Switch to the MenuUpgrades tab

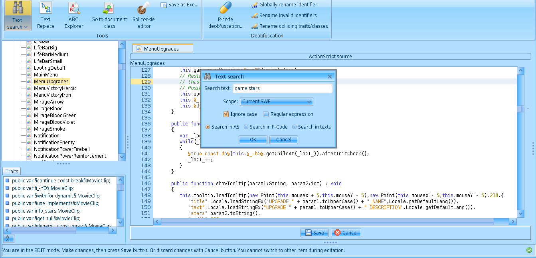tap(162, 49)
